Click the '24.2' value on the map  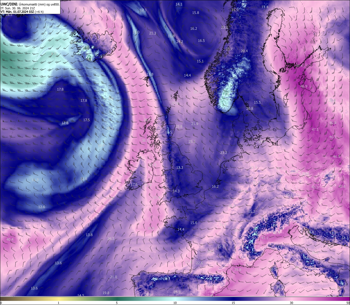[x=180, y=42]
